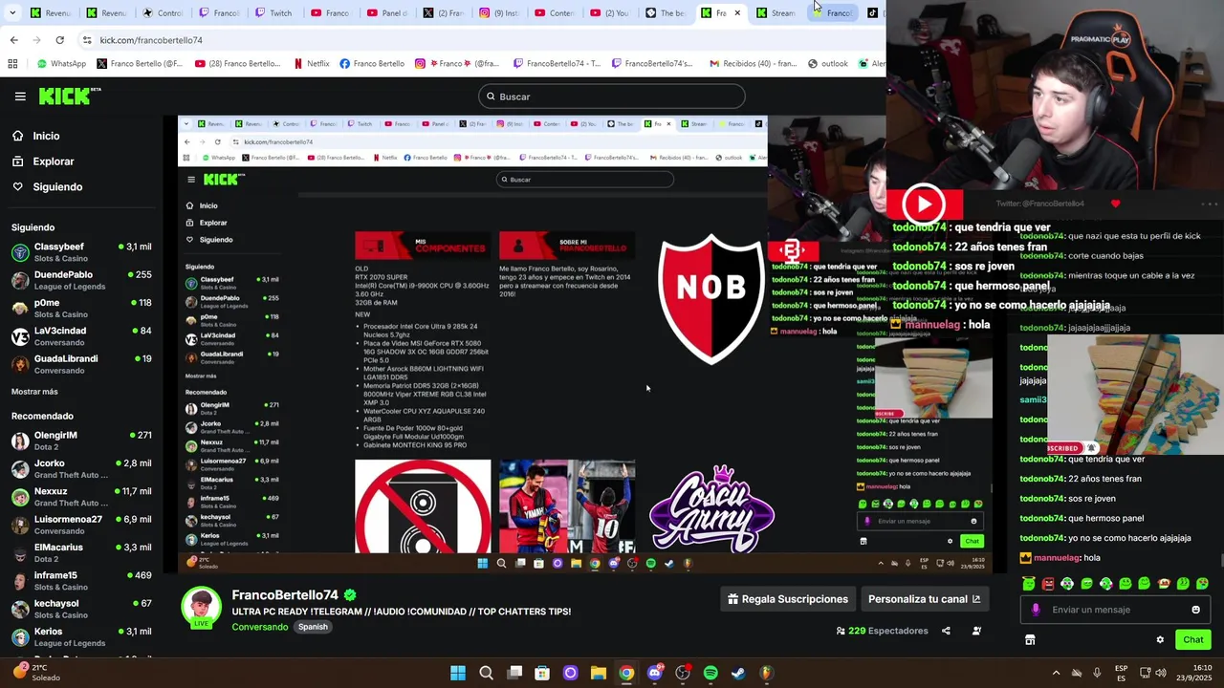Open p0me channel in sidebar
The height and width of the screenshot is (688, 1224).
click(81, 308)
